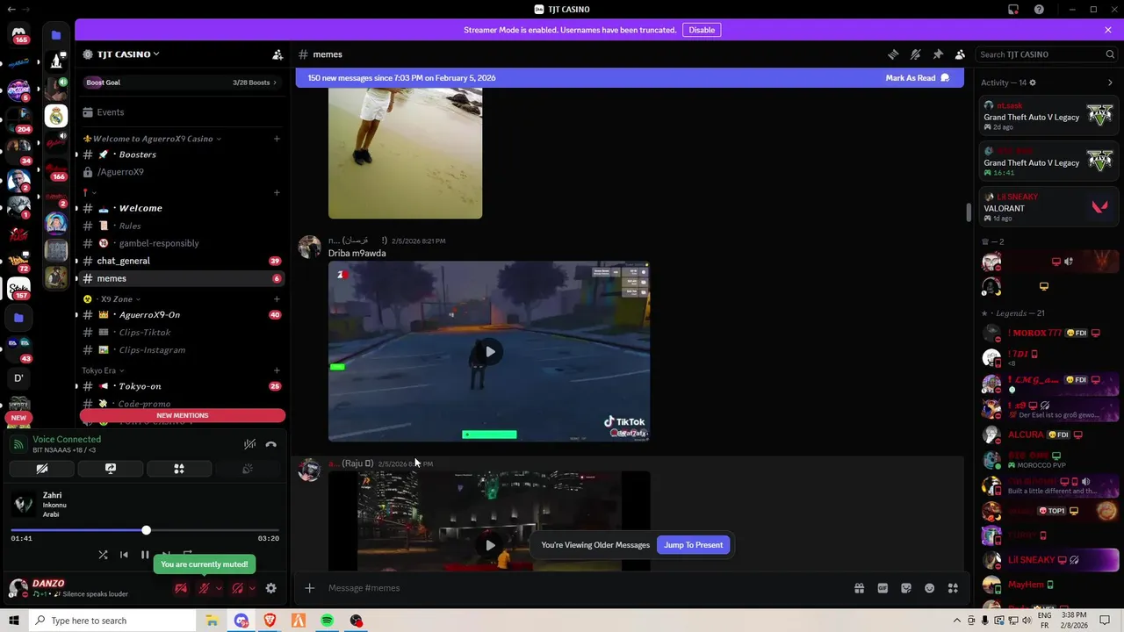Toggle noise suppression icon
Viewport: 1124px width, 632px height.
(250, 445)
